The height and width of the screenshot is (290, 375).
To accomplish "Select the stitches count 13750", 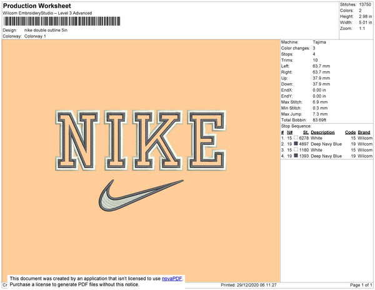I will (365, 4).
